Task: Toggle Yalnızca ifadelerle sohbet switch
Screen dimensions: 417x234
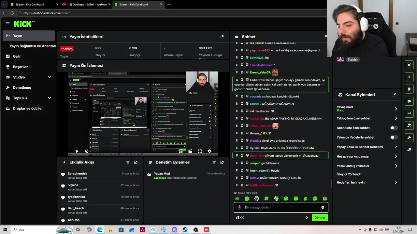Action: pyautogui.click(x=394, y=137)
